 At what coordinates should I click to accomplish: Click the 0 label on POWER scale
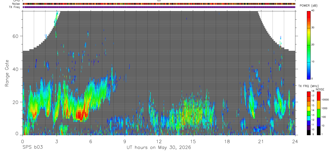312,79
